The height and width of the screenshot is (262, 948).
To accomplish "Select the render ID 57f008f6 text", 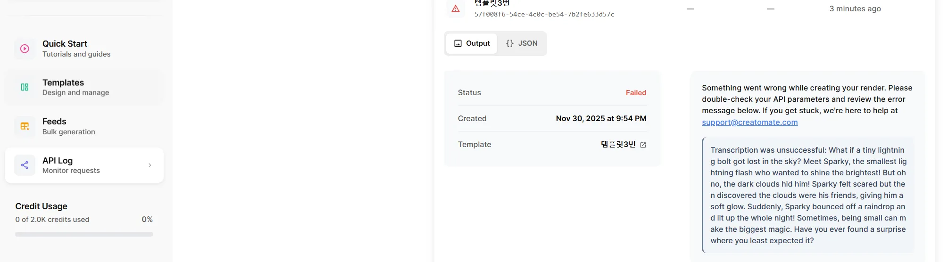I will pyautogui.click(x=544, y=15).
